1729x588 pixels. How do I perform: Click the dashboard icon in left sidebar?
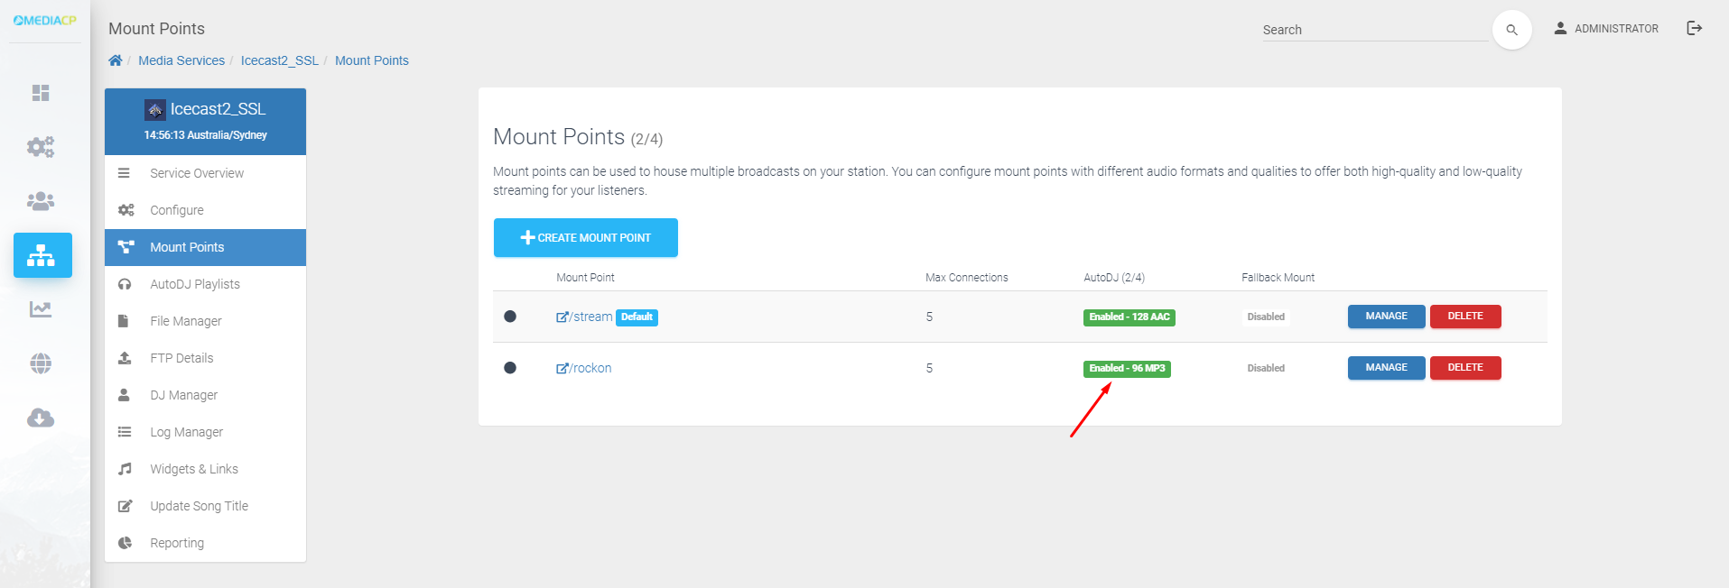[41, 93]
